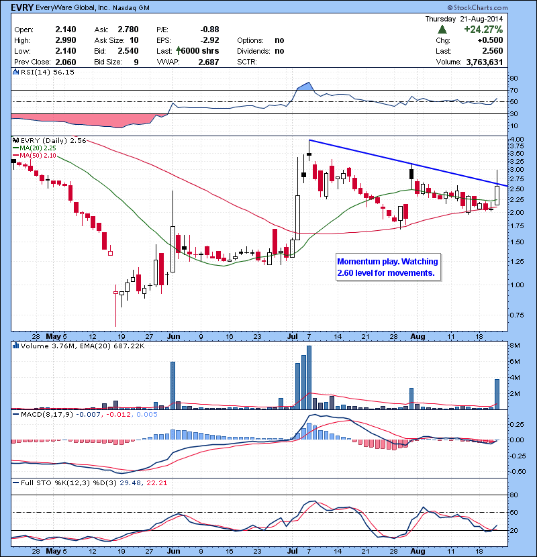The height and width of the screenshot is (557, 537).
Task: Click the blue descending trendline on price chart
Action: click(408, 162)
